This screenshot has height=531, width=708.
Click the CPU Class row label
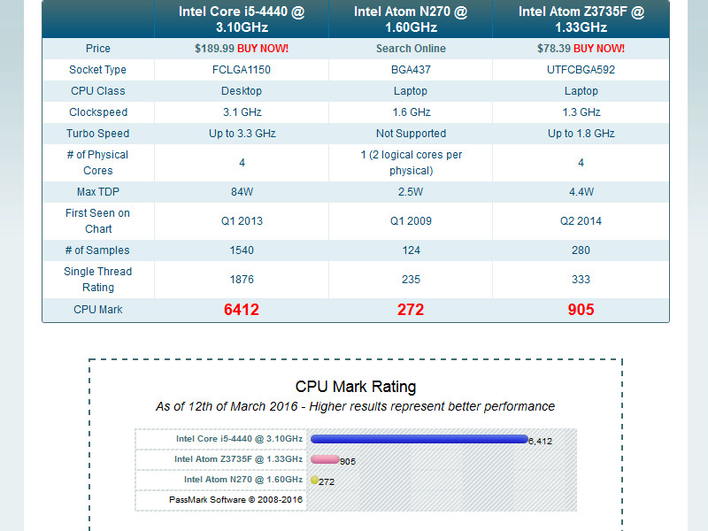[x=98, y=91]
